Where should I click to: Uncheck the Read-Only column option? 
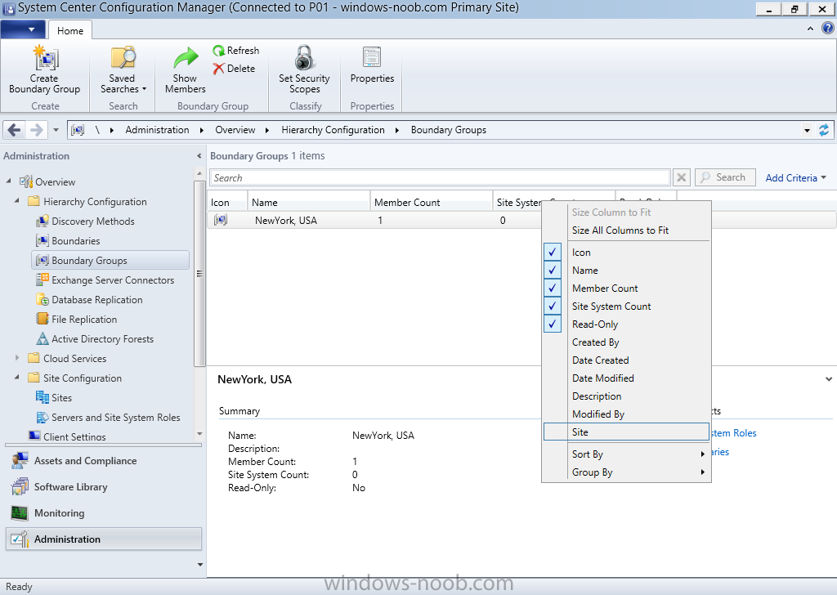tap(627, 324)
